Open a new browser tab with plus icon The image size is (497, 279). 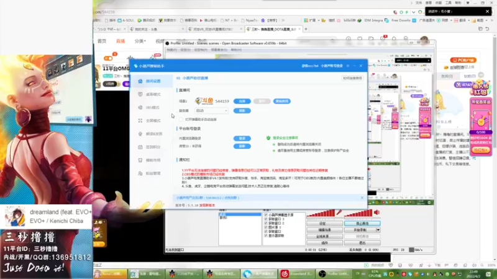coord(306,29)
